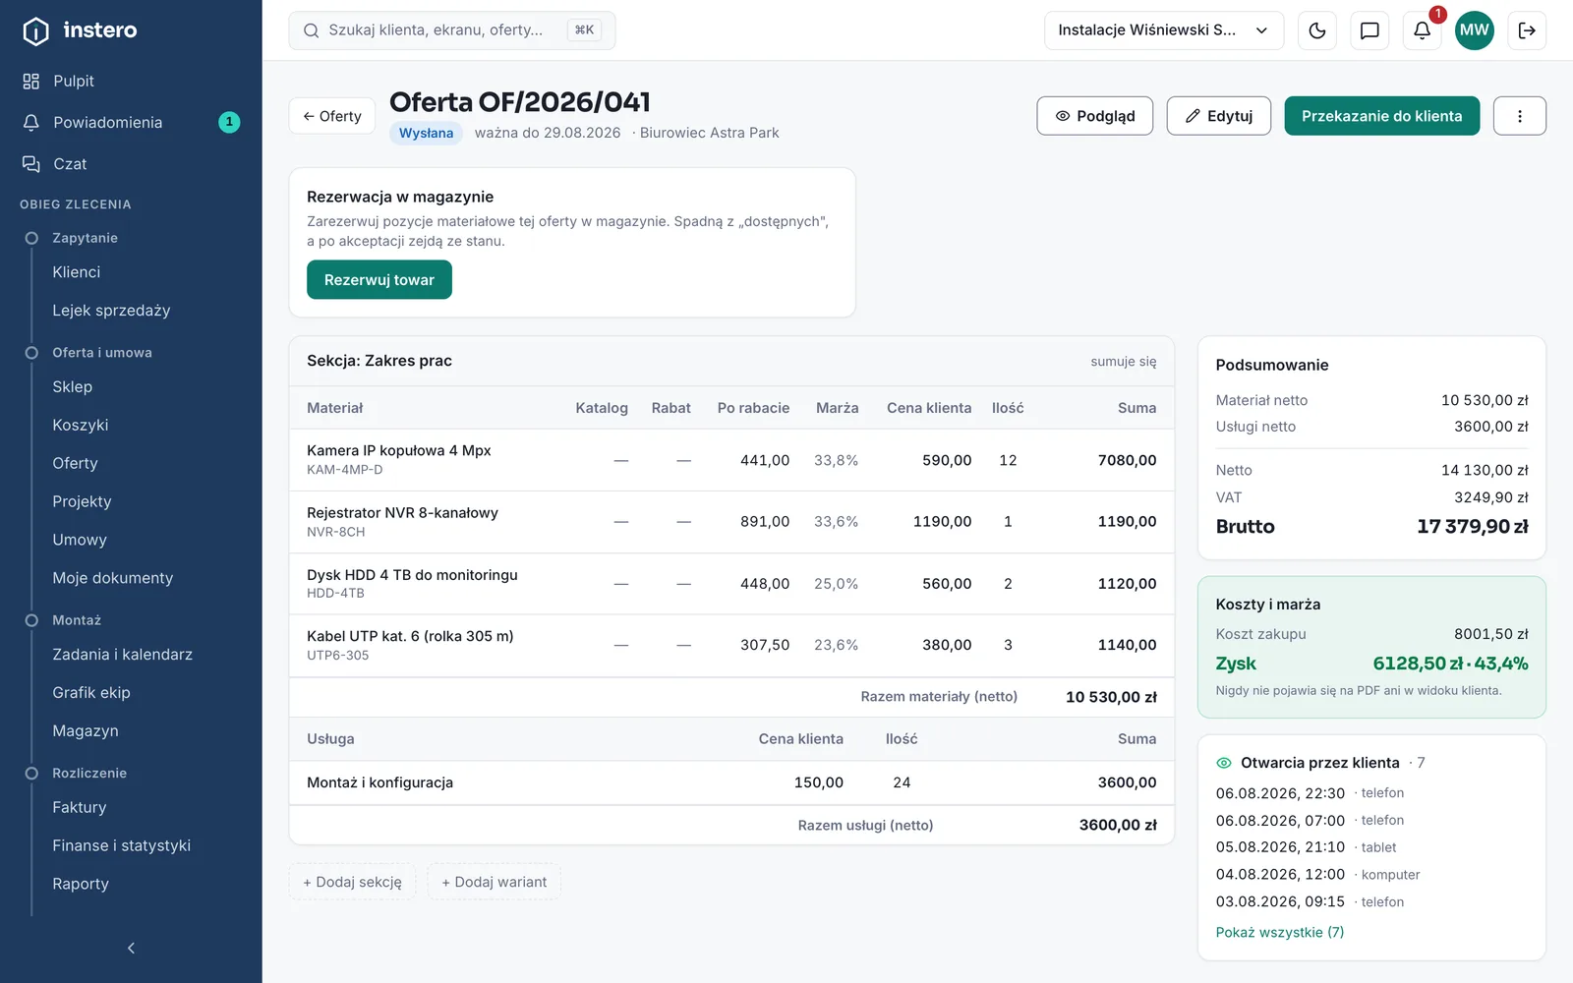1573x983 pixels.
Task: Open Grafik ekip in the sidebar
Action: tap(91, 693)
